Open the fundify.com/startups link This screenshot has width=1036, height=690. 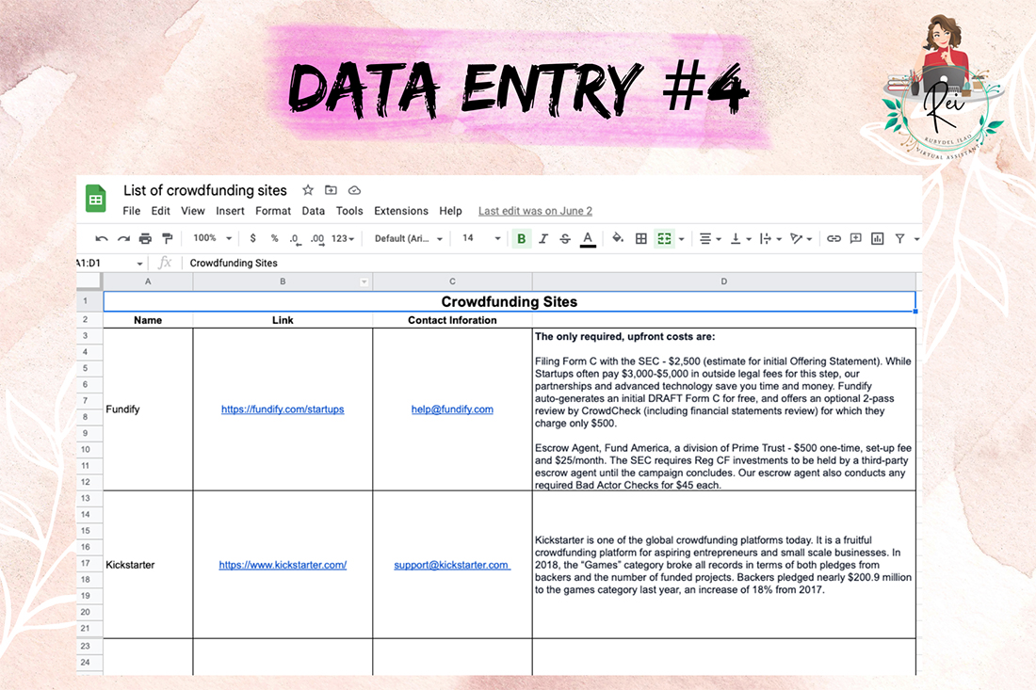click(x=283, y=409)
